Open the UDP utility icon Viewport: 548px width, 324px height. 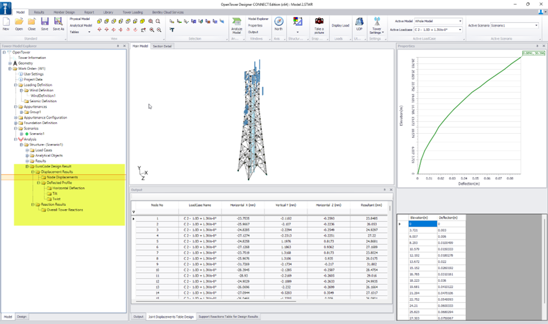pos(360,23)
